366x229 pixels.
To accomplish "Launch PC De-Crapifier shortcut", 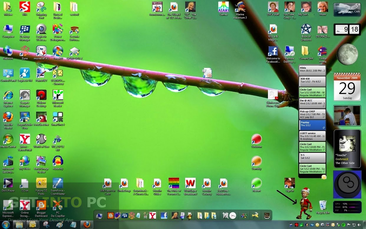I will coord(58,208).
